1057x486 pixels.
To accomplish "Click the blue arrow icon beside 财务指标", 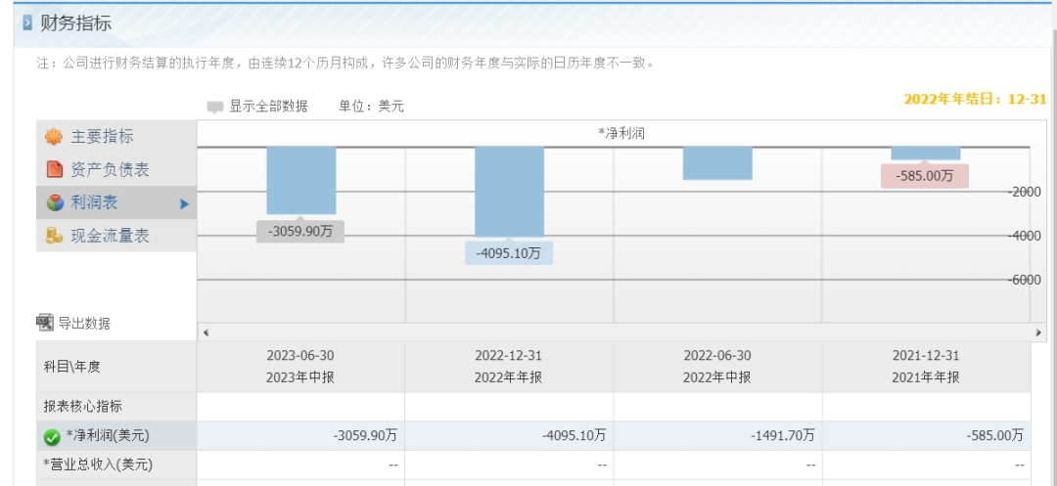I will (27, 22).
